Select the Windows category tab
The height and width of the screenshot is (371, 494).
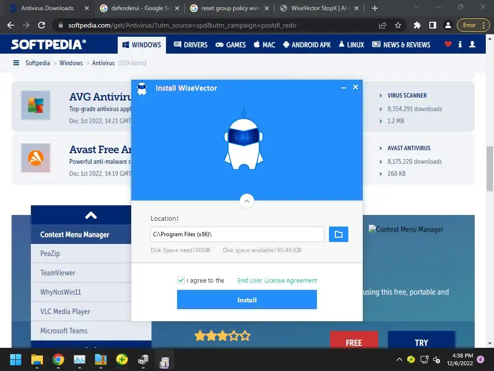142,45
